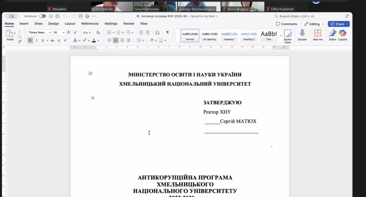Toggle Subscript formatting

[59, 41]
